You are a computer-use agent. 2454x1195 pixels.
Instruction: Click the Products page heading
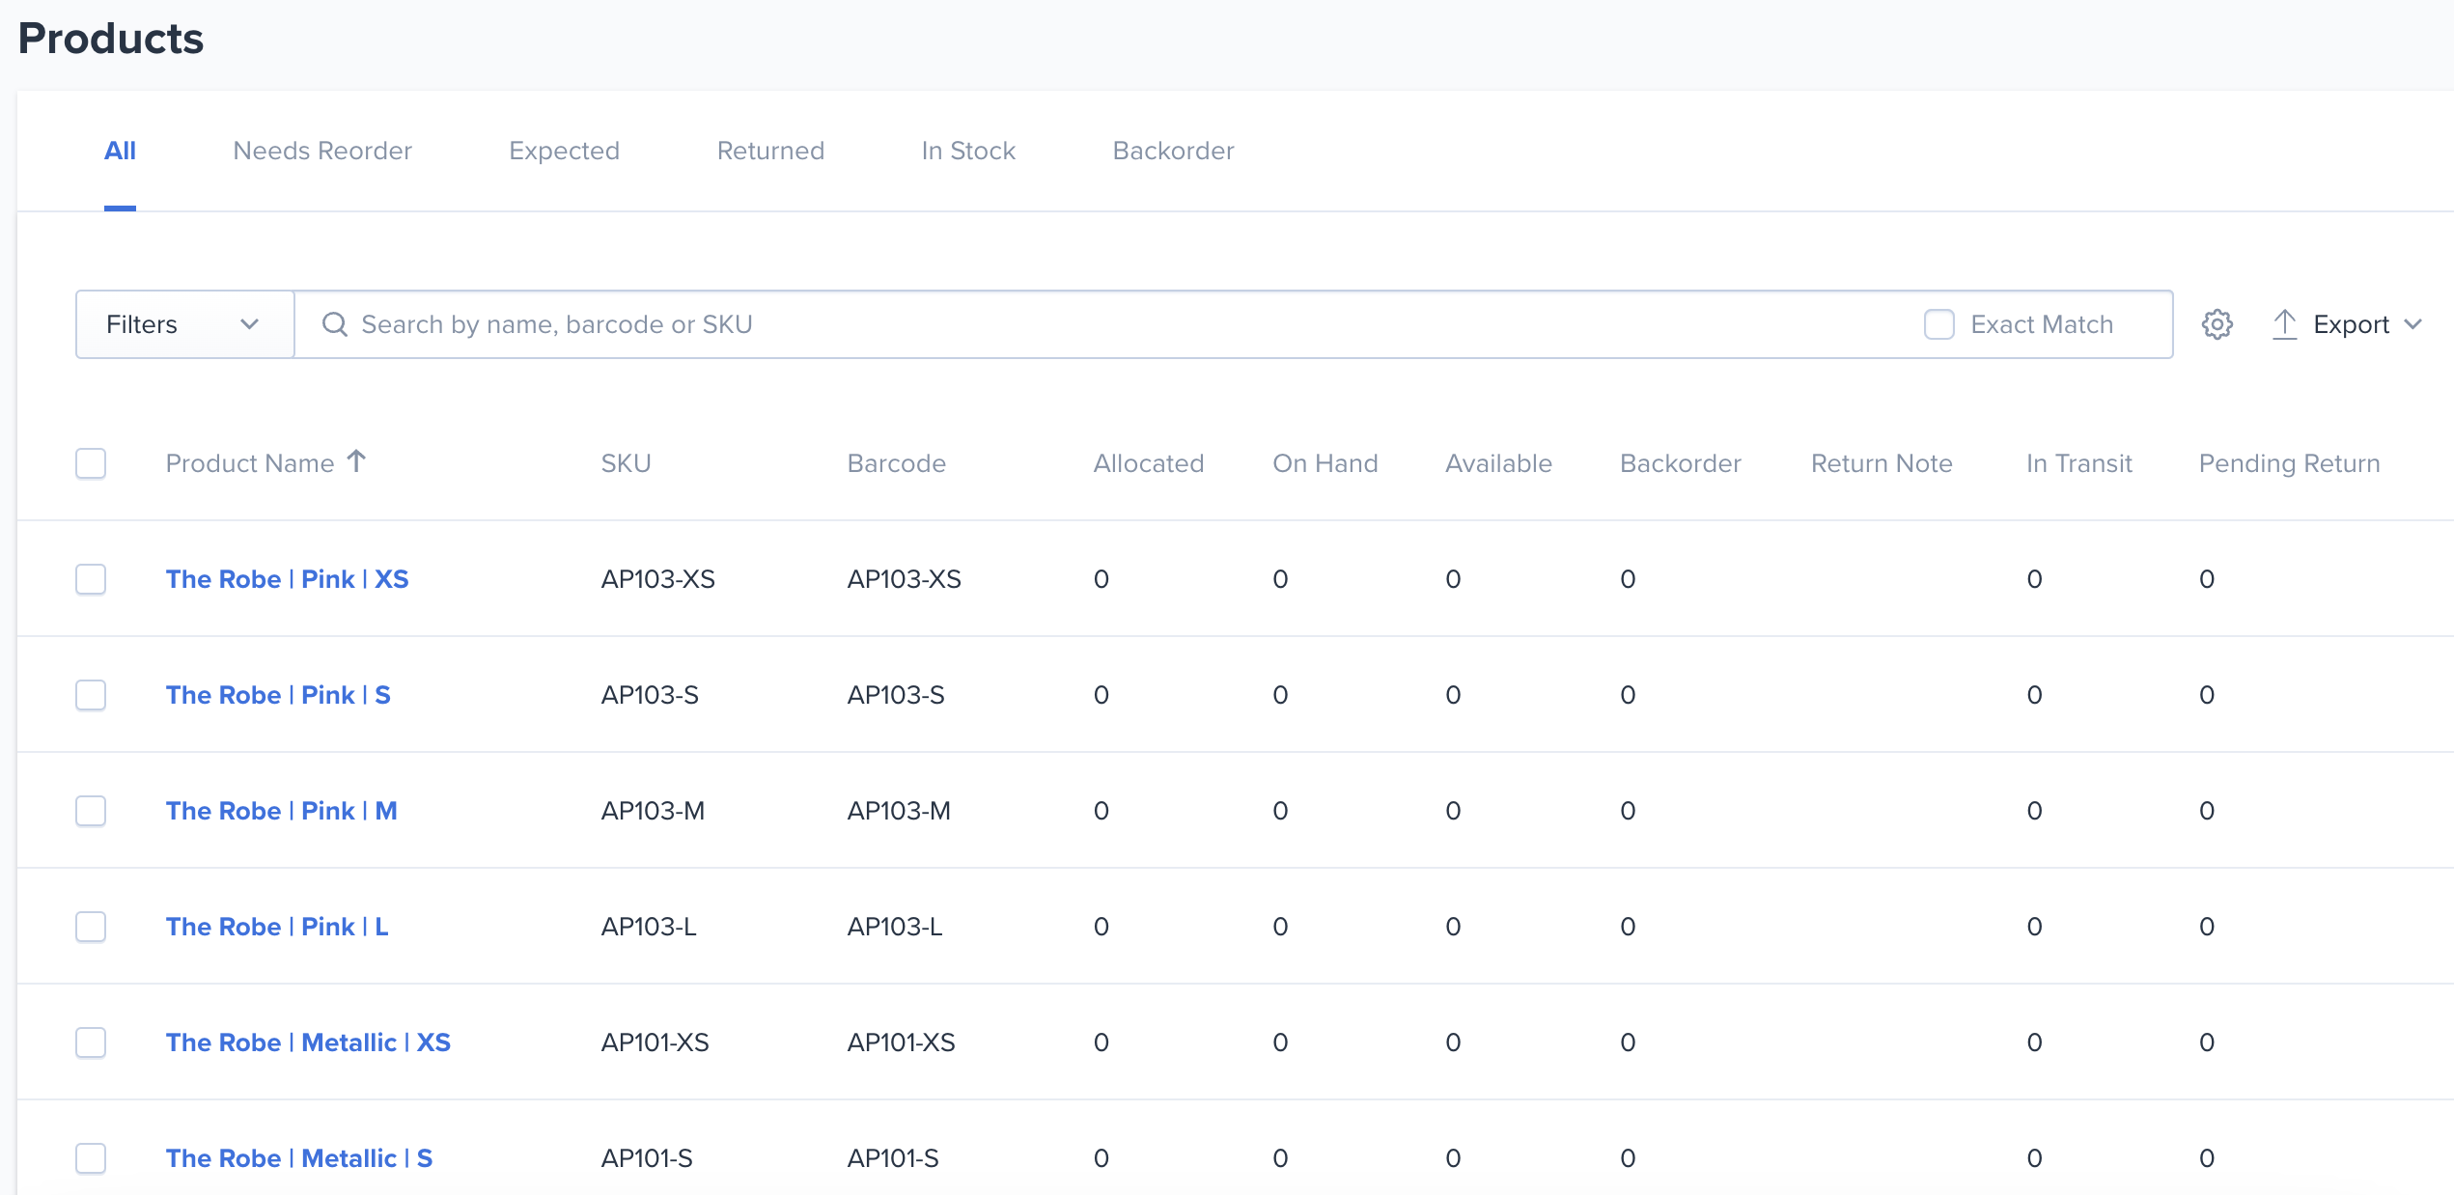click(111, 39)
